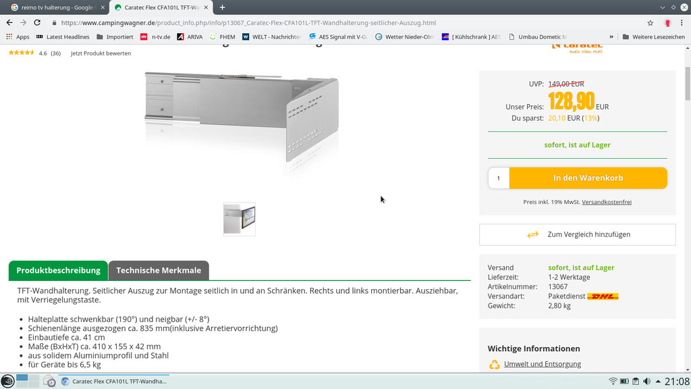Open the Wi-Fi network tray icon
The image size is (691, 389).
tap(613, 381)
